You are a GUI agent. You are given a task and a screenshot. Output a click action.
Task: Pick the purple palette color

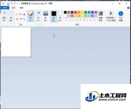[96, 12]
